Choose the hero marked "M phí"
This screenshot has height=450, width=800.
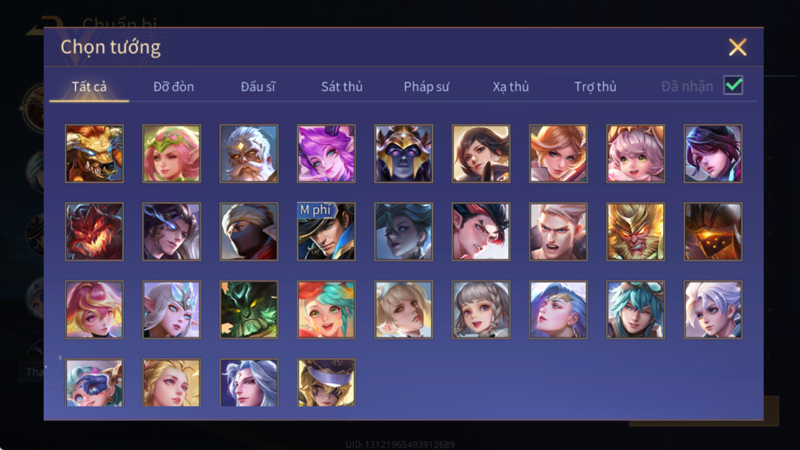[x=326, y=231]
